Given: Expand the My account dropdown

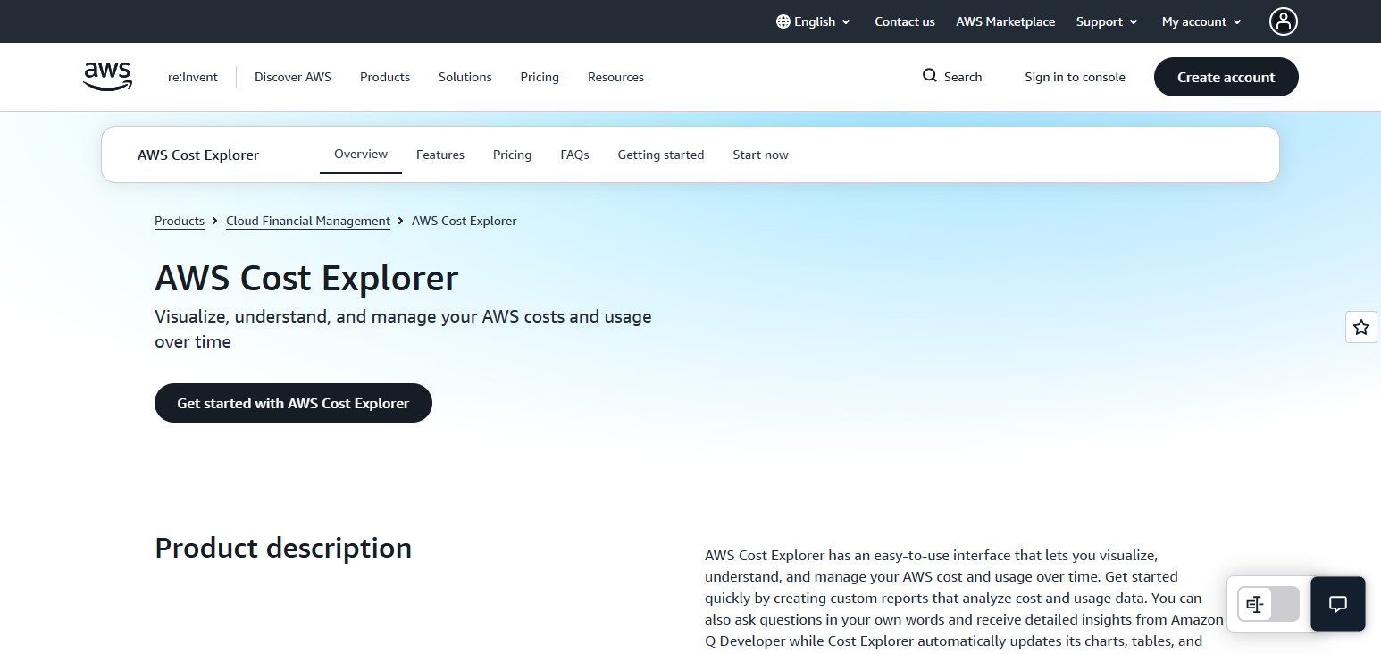Looking at the screenshot, I should [1201, 21].
